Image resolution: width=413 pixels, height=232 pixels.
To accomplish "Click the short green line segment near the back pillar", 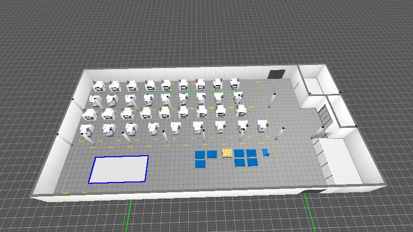I will tap(257, 90).
